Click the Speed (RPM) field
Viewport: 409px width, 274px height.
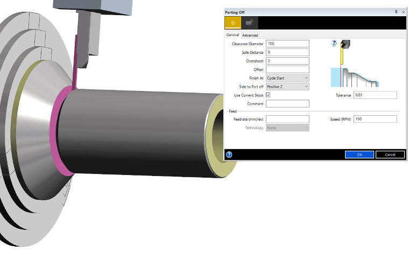click(375, 119)
